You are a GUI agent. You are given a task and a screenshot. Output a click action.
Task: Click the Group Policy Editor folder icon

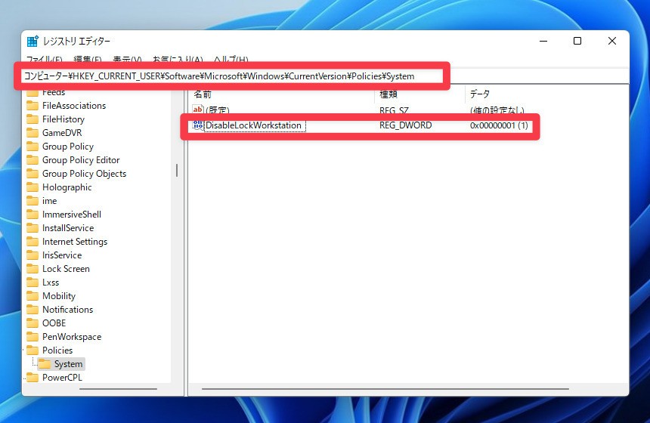[x=32, y=160]
